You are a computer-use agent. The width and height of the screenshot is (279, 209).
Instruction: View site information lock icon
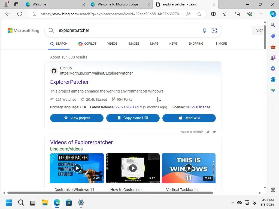tap(34, 14)
